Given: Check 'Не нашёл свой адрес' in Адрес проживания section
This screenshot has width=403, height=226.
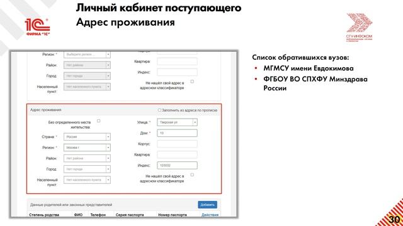Looking at the screenshot, I should tap(192, 175).
